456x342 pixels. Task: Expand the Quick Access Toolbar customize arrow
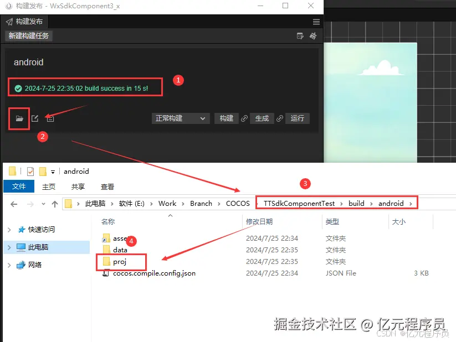pos(53,172)
